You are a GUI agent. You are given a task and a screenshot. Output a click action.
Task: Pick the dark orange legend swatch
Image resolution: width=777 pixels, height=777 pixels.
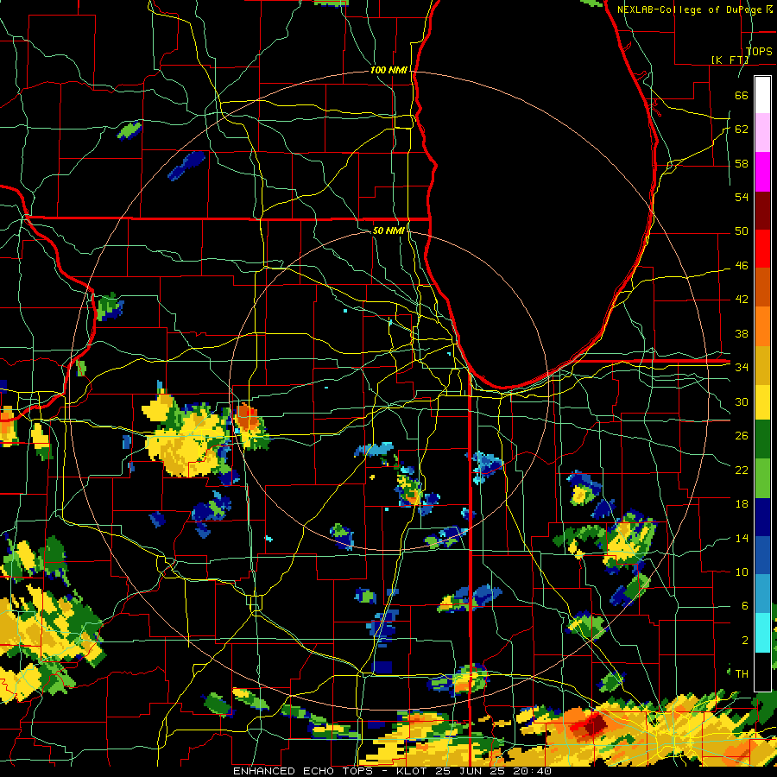click(x=762, y=287)
